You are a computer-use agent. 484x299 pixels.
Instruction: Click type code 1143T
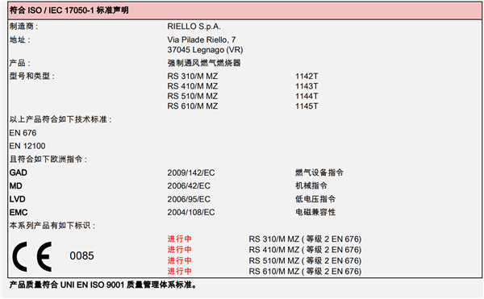coord(307,86)
